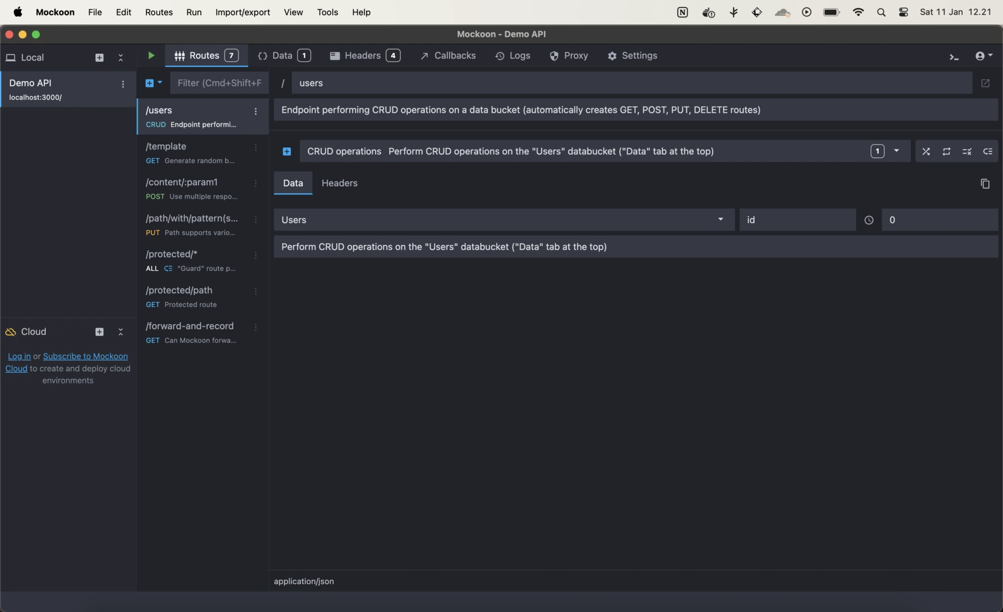Open the /users route in the browser
1003x612 pixels.
click(x=985, y=83)
